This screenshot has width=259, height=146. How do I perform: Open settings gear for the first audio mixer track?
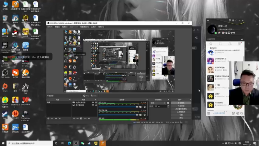tap(145, 107)
